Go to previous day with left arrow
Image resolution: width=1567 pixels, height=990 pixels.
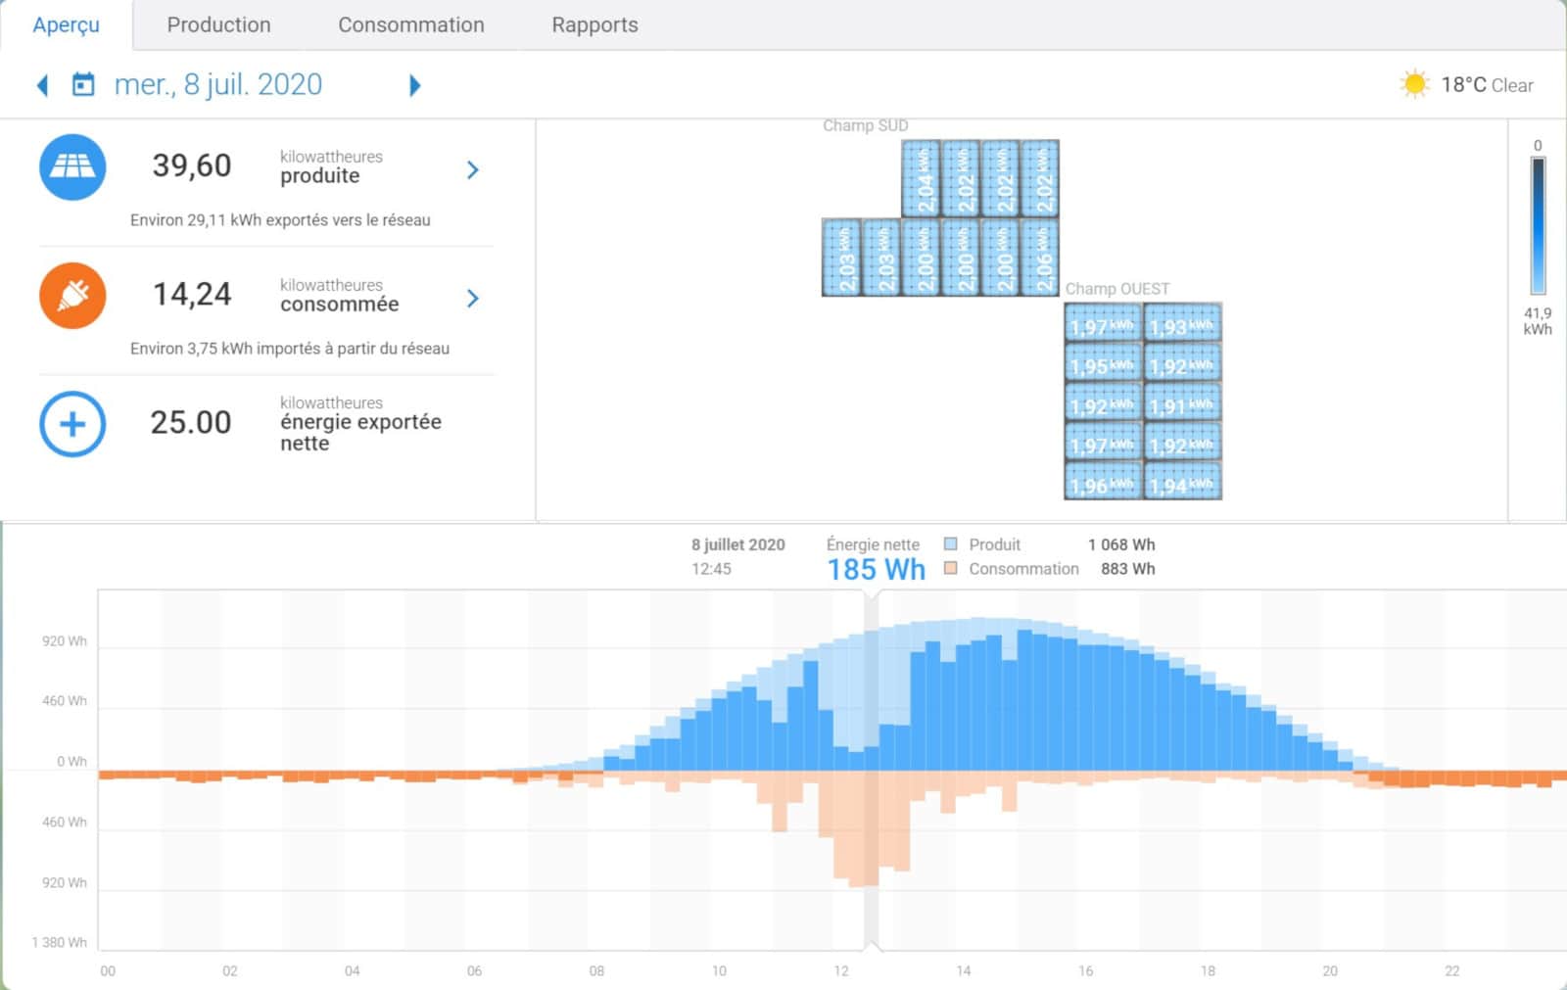pyautogui.click(x=42, y=85)
